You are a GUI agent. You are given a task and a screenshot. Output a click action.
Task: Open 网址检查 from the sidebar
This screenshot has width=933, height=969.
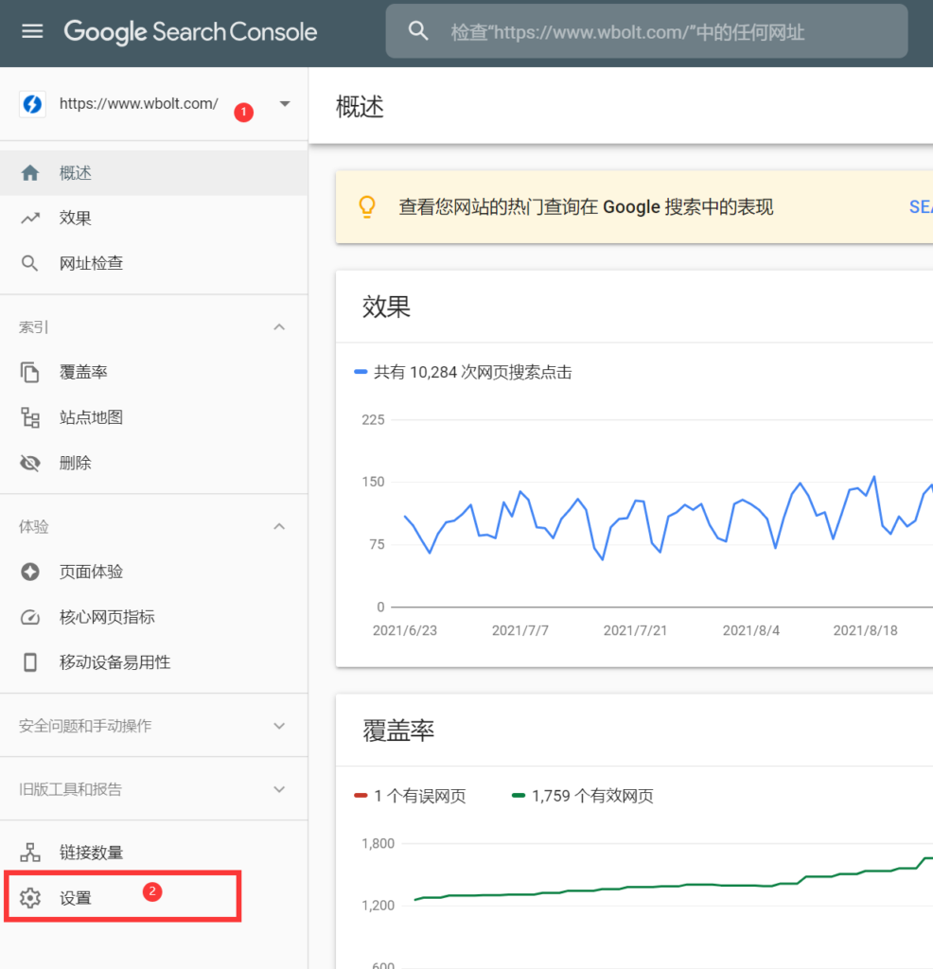91,263
